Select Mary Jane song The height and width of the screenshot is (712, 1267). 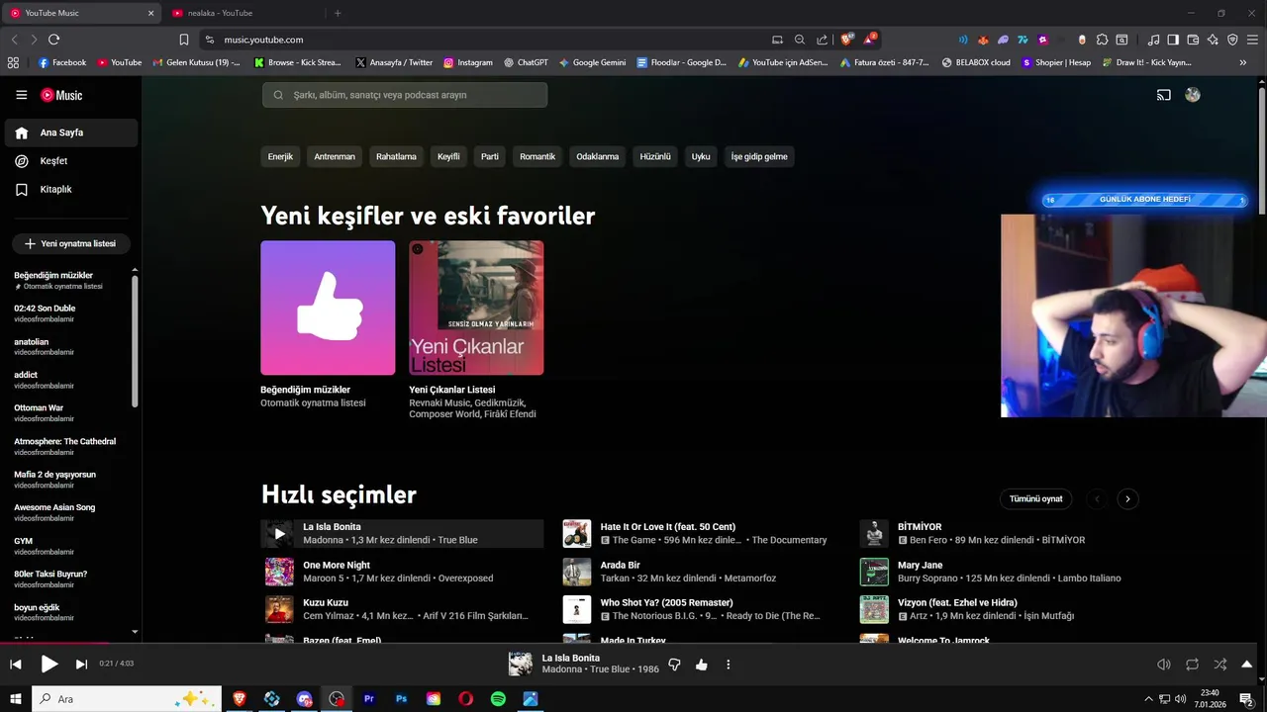999,572
